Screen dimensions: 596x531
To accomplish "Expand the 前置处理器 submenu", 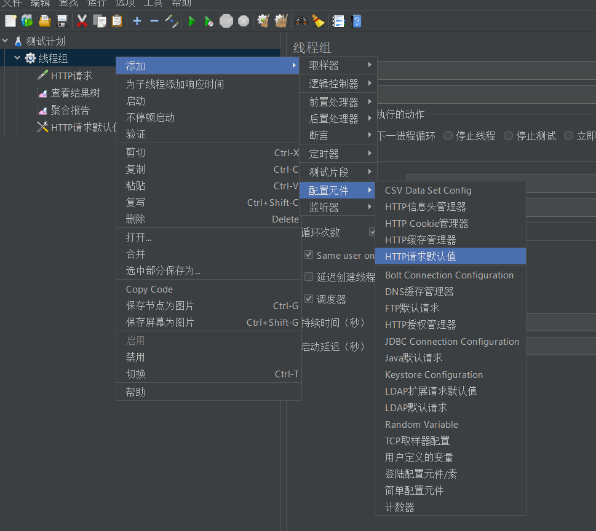I will [x=338, y=102].
